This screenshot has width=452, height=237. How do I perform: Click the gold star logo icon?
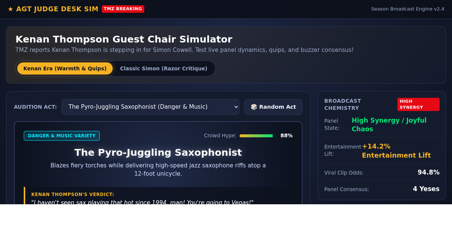coord(11,9)
